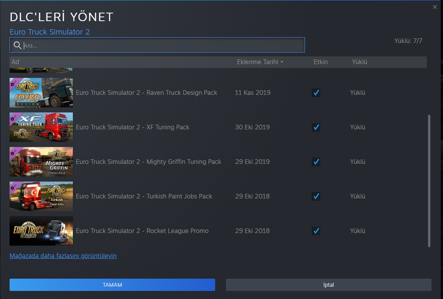Select 'Euro Truck Simulator 2 - Rocket League Promo' name

click(x=142, y=231)
